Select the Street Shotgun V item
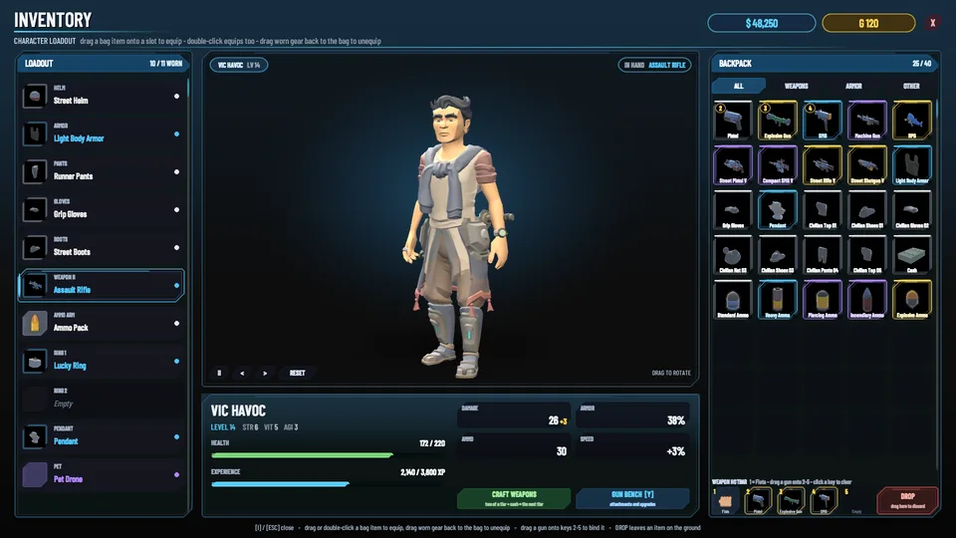This screenshot has height=538, width=956. click(867, 165)
